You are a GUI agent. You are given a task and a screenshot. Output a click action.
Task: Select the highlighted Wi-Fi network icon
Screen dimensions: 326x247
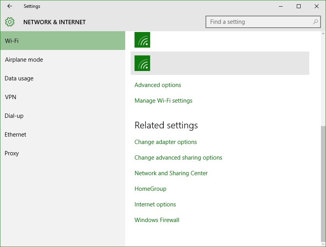(142, 63)
